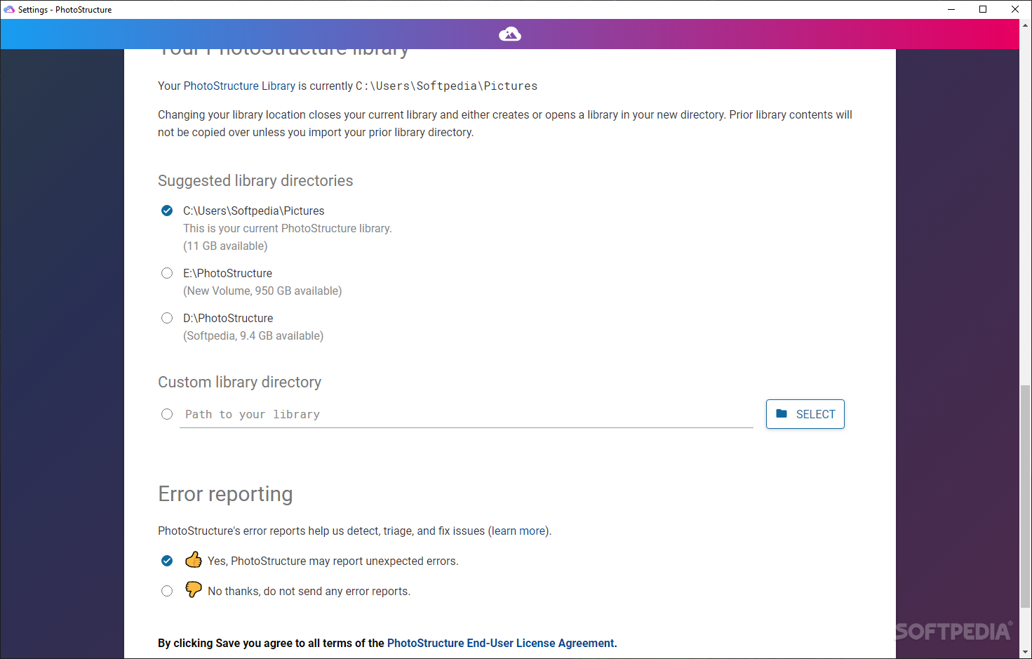
Task: Click '(New Volume, 950 GB available)' text
Action: pyautogui.click(x=262, y=291)
